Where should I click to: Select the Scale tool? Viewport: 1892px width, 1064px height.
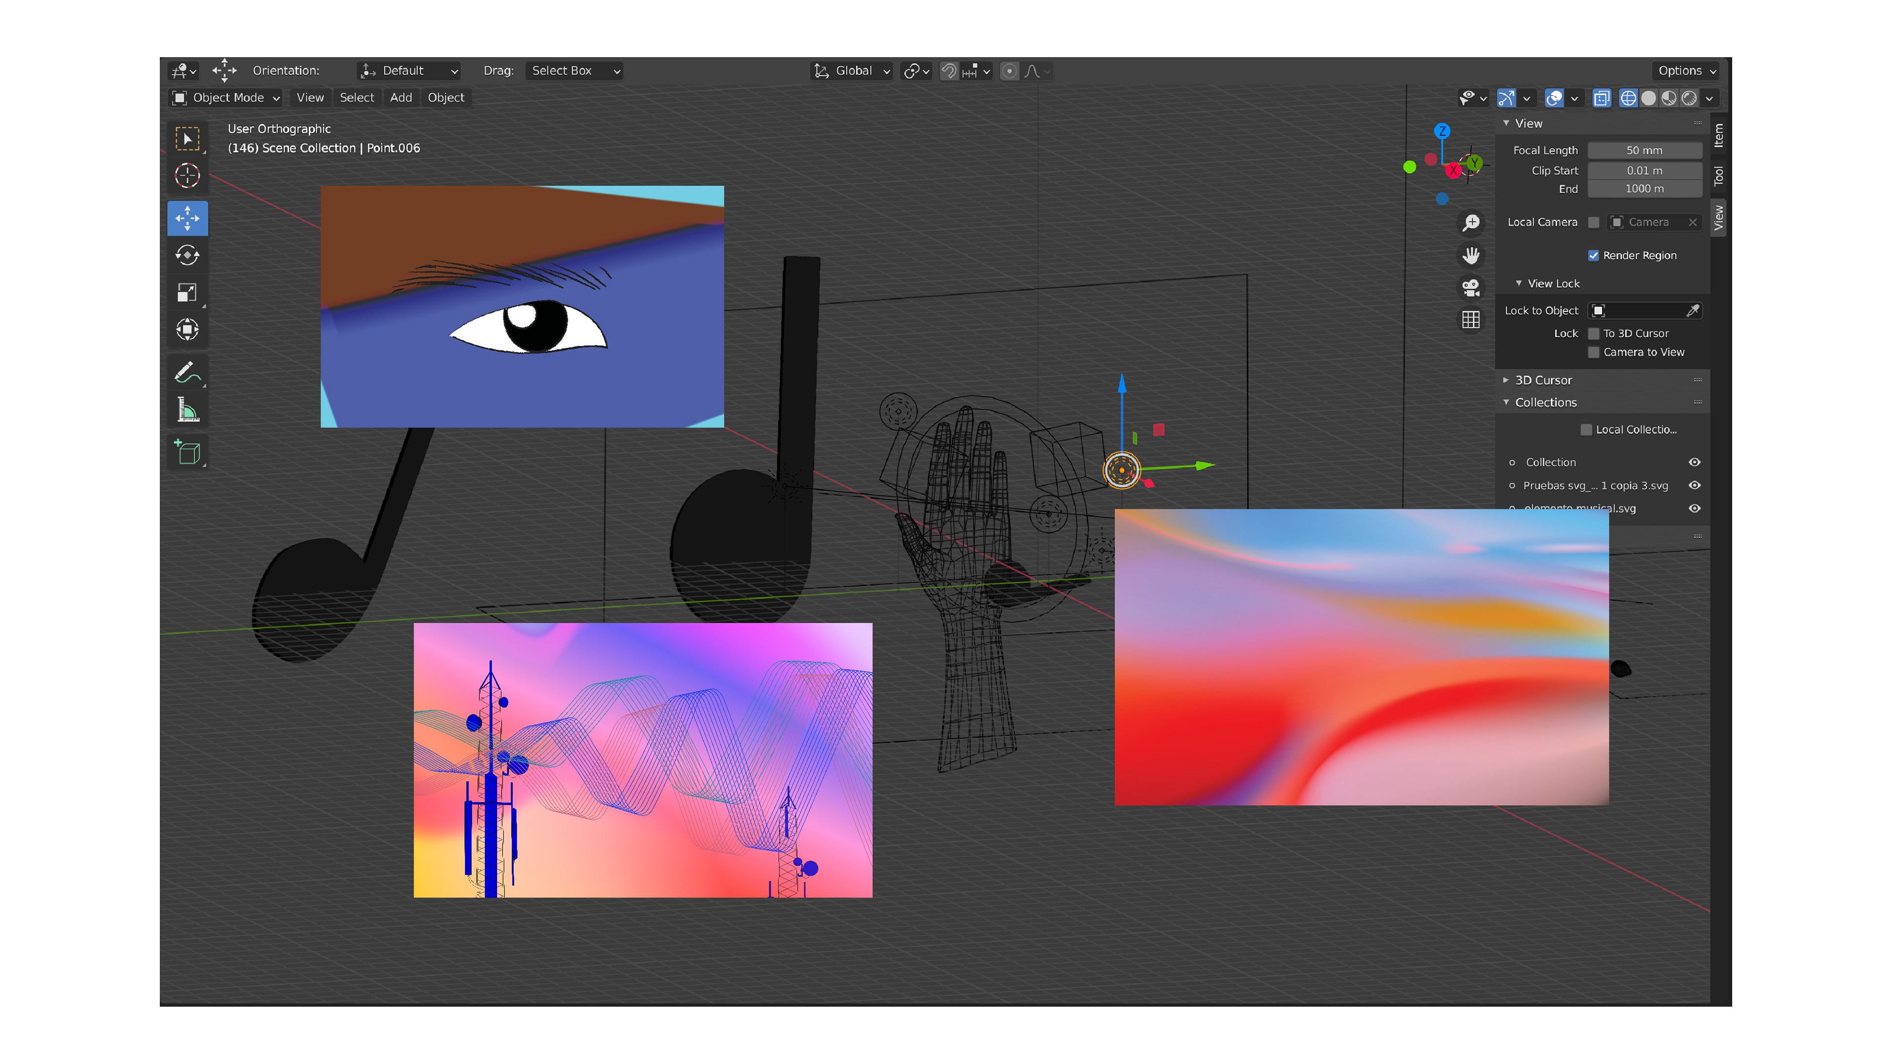pyautogui.click(x=187, y=292)
